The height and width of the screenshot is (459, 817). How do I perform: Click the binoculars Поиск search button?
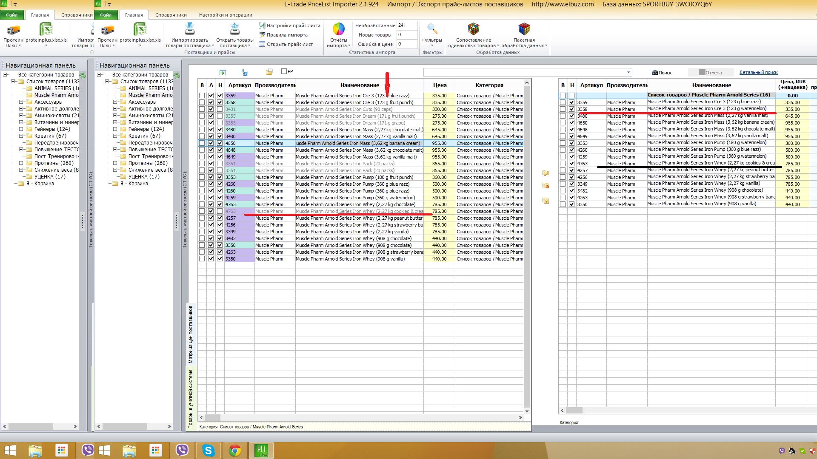pos(662,73)
